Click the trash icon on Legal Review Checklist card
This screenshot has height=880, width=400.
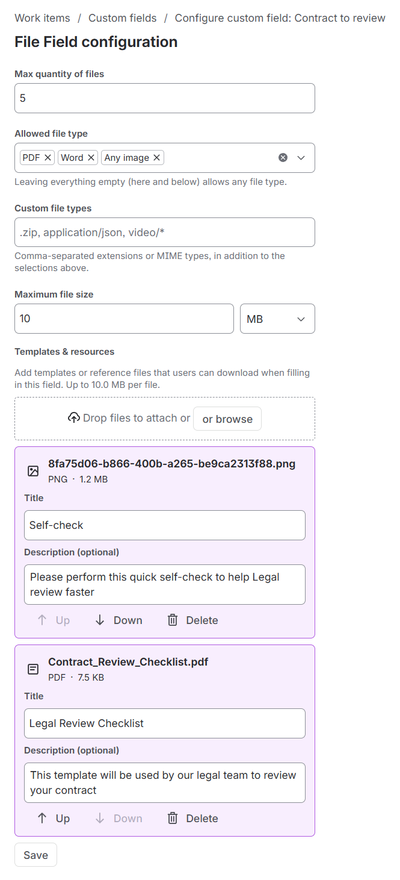pyautogui.click(x=173, y=819)
